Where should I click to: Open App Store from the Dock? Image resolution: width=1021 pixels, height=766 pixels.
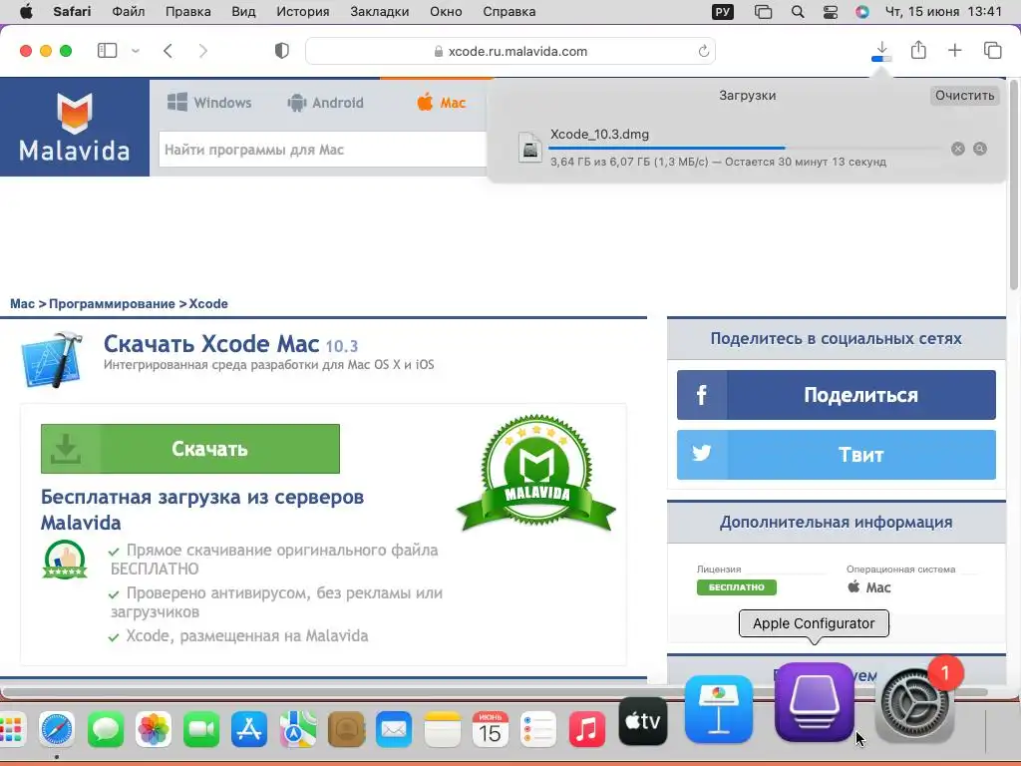point(249,729)
